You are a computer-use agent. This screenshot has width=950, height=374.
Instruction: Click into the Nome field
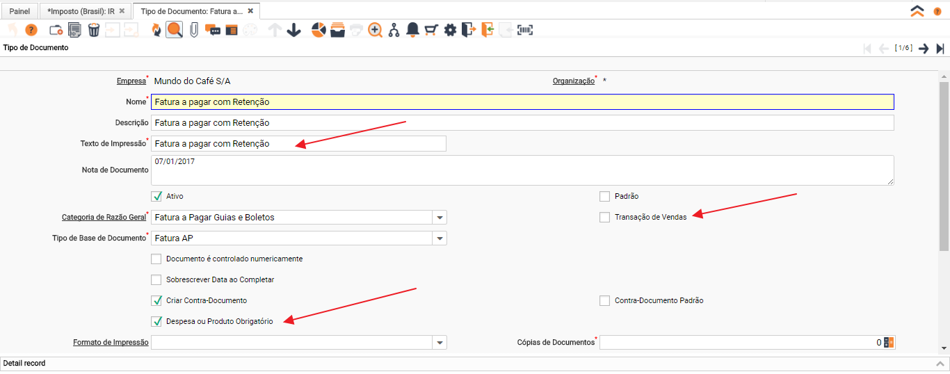pyautogui.click(x=522, y=101)
